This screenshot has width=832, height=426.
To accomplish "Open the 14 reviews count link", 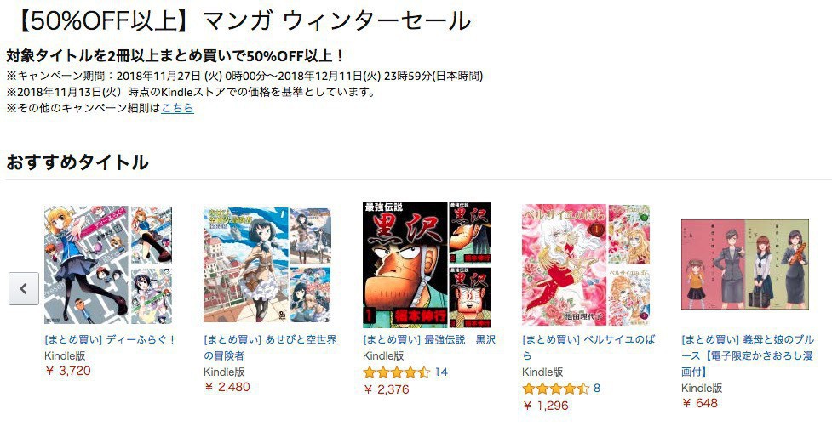I will [441, 372].
